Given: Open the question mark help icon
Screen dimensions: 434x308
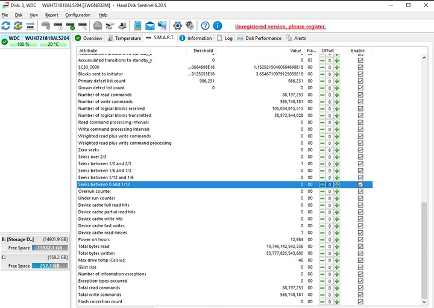Looking at the screenshot, I should 205,26.
